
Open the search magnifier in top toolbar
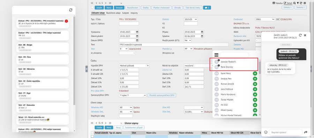[294, 3]
